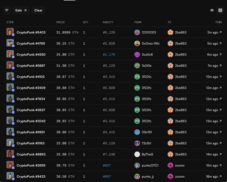Open external link for CryptoPunk #3042 sale

tap(220, 121)
